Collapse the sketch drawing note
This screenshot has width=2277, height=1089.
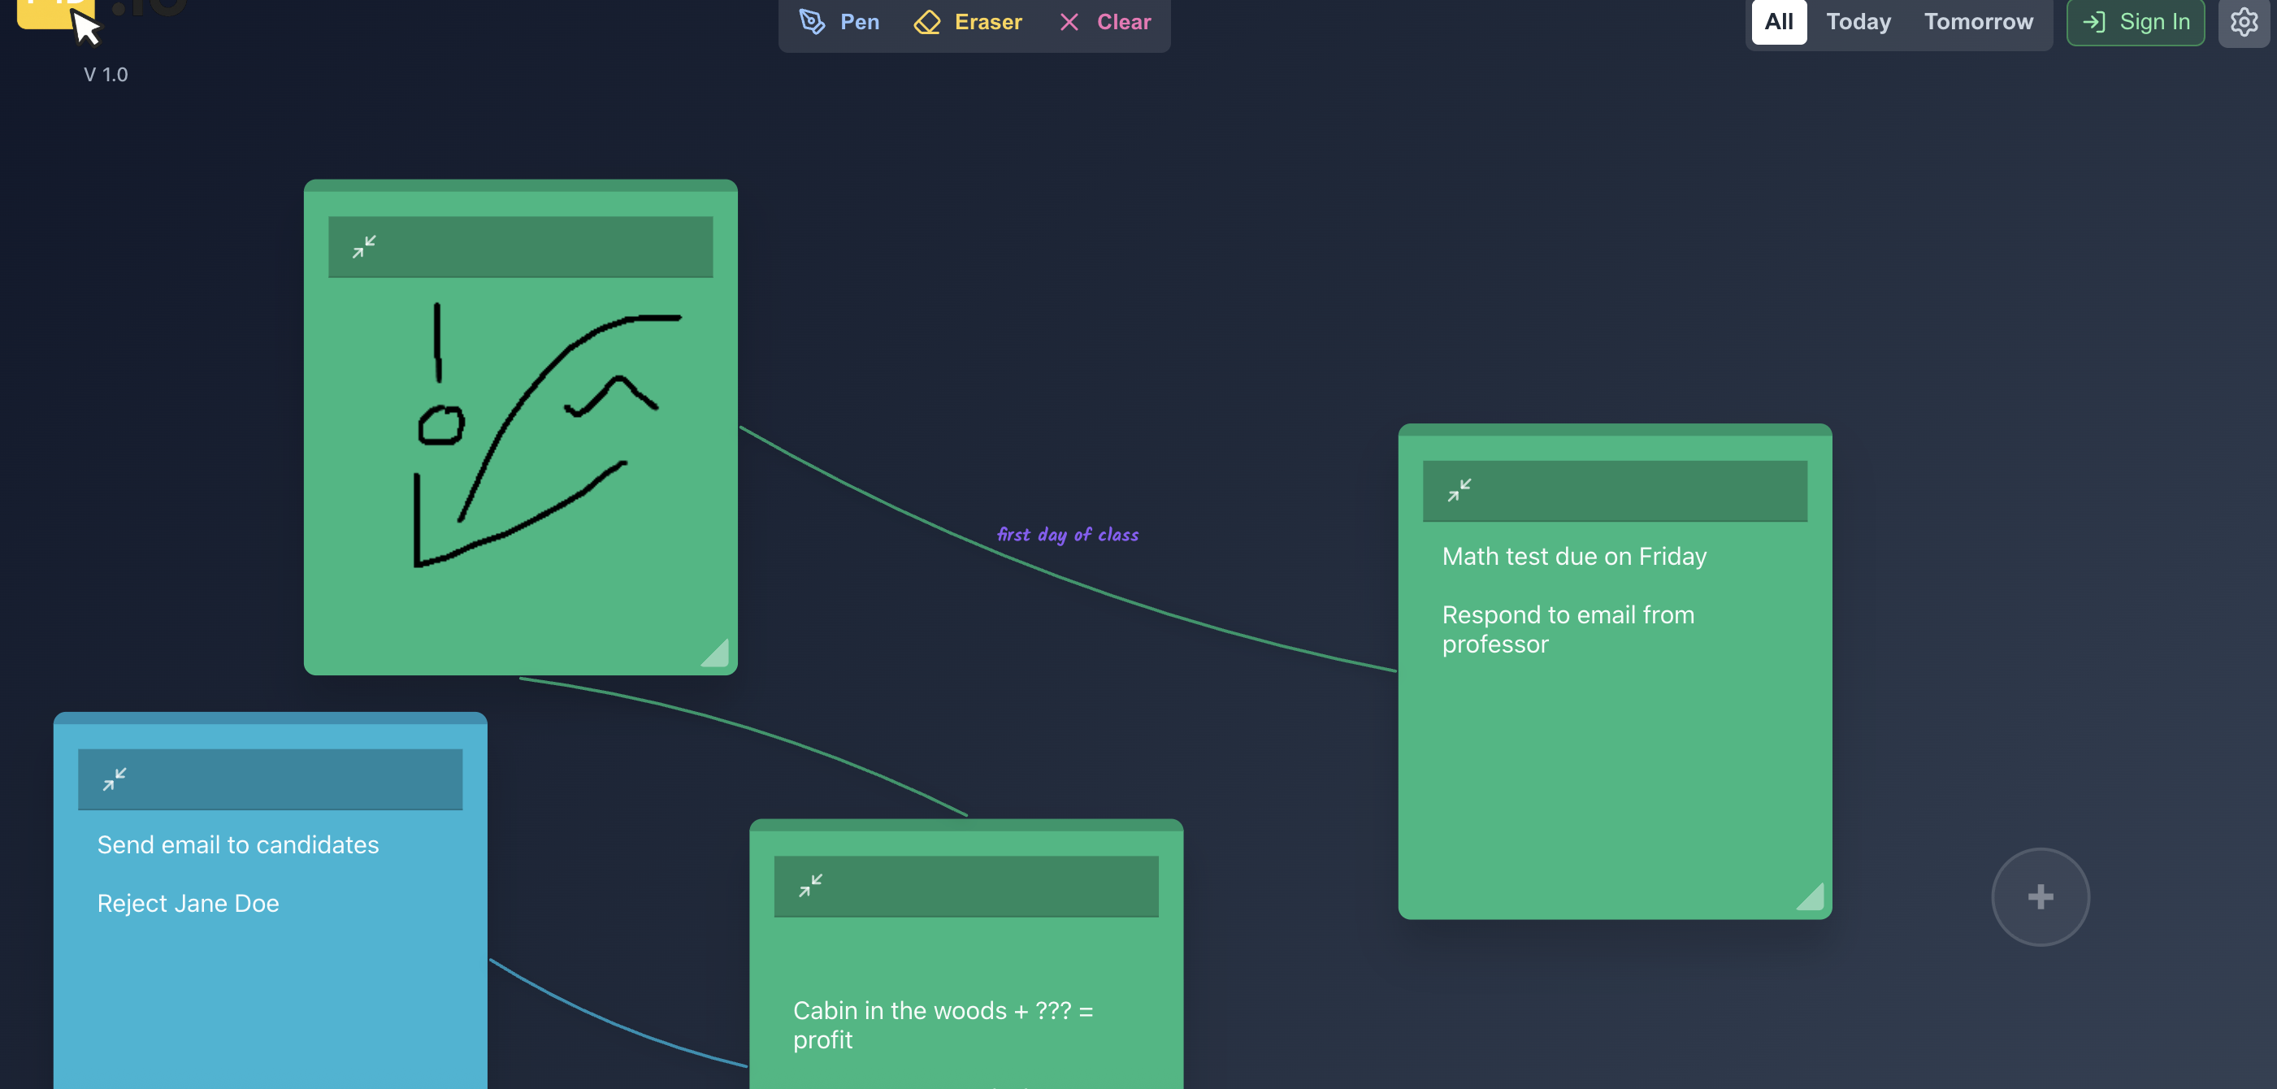tap(364, 246)
